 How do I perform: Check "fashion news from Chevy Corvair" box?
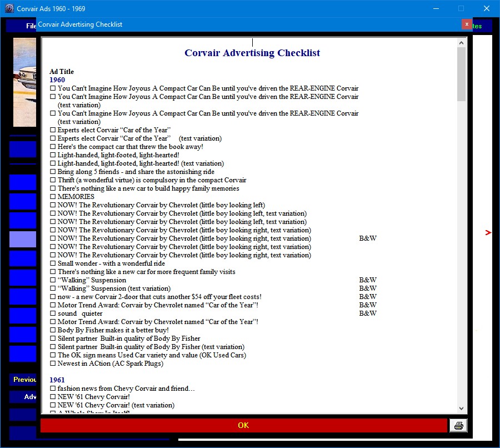53,389
